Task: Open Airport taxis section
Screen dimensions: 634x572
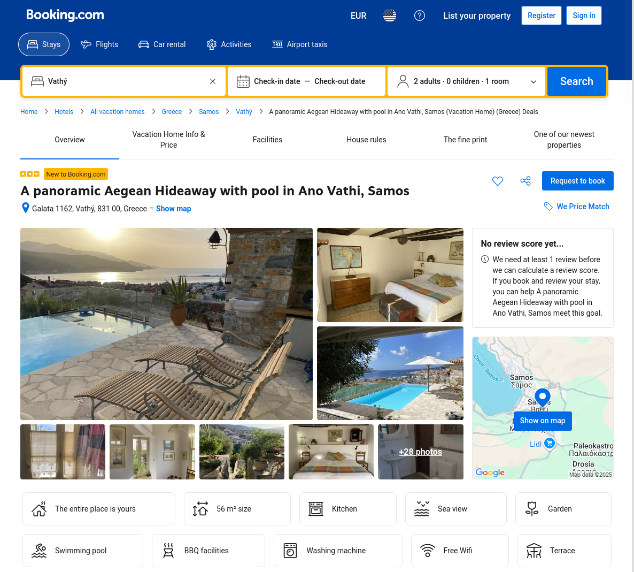Action: (299, 44)
